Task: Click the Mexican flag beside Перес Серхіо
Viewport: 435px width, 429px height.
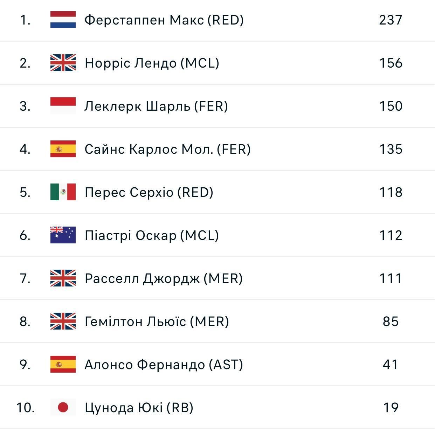Action: click(x=63, y=192)
